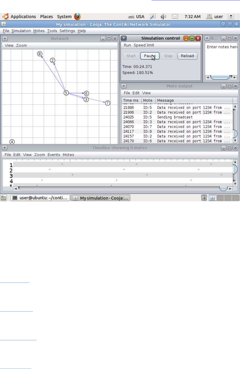Open the Settings menu

tap(67, 31)
